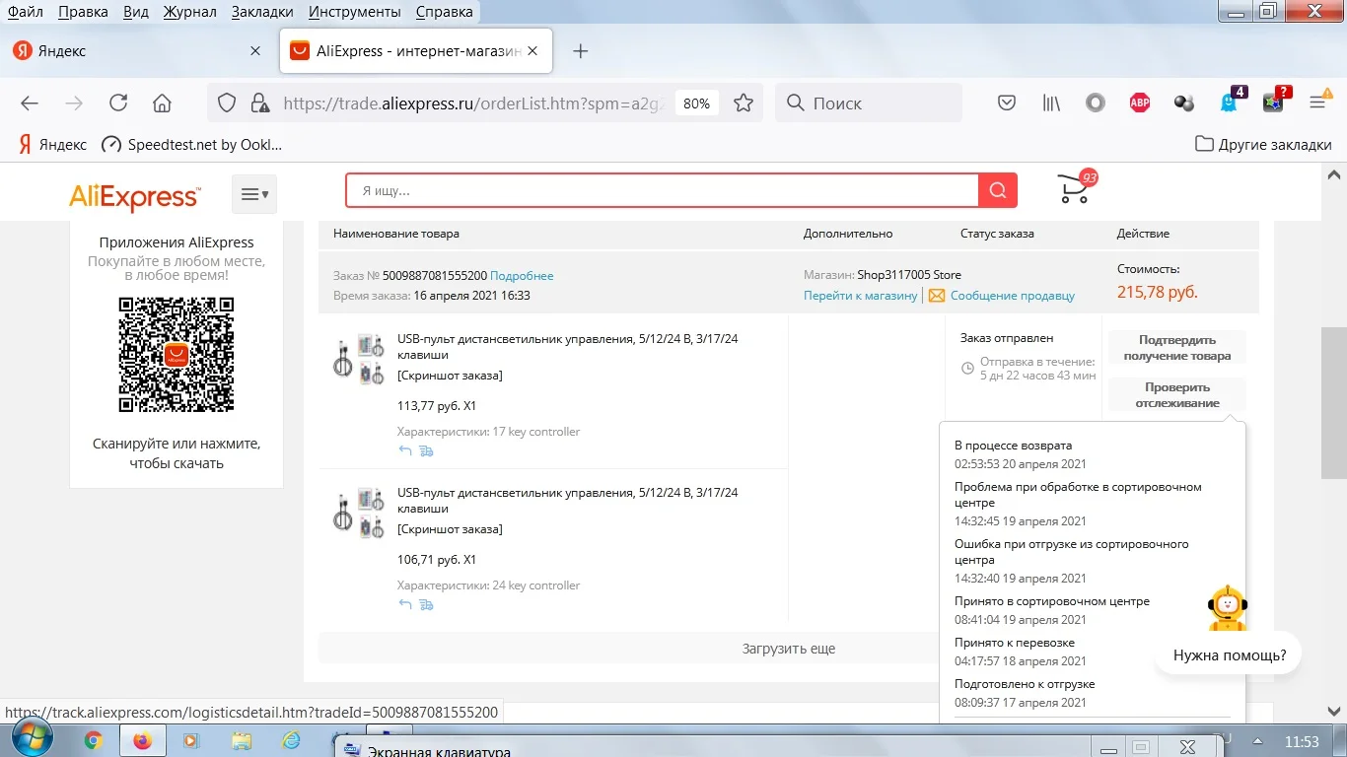The height and width of the screenshot is (757, 1347).
Task: Open the Firefox application hamburger menu
Action: point(1317,103)
